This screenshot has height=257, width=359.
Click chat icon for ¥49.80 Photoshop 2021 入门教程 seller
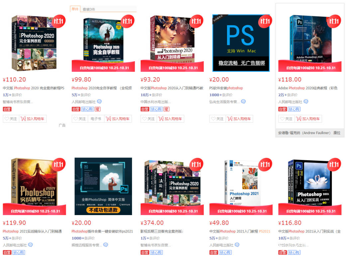pos(237,245)
